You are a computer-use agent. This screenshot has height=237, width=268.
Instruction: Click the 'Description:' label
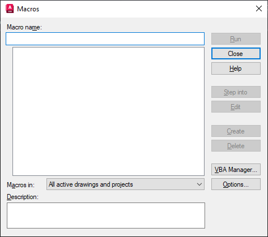tap(23, 197)
